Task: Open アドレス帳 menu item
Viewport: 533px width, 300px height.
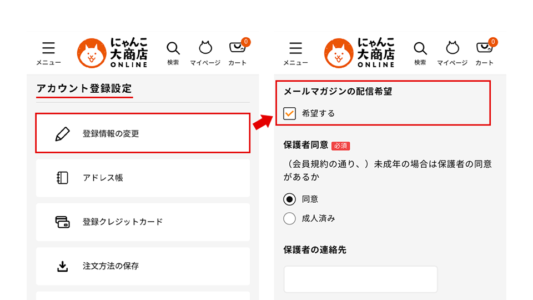Action: (143, 178)
